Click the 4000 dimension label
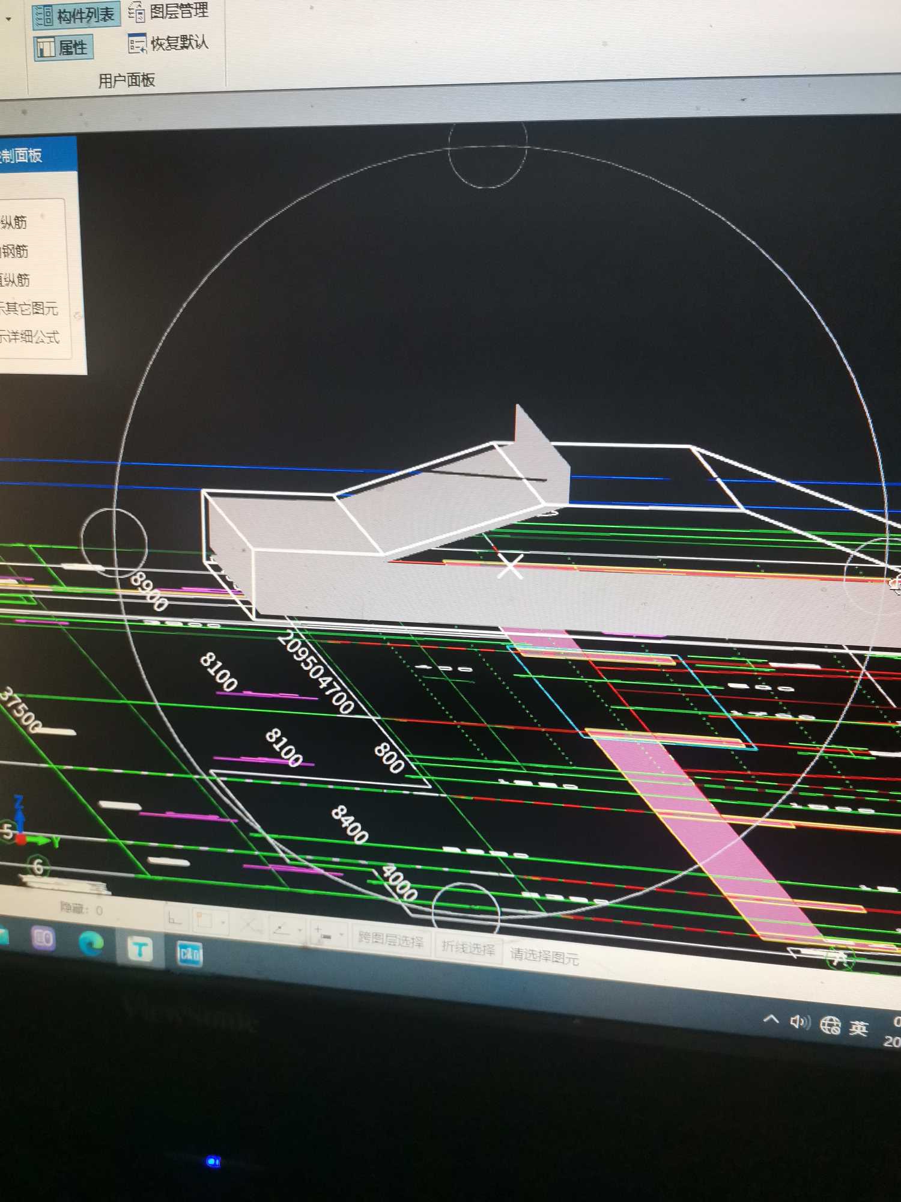 tap(399, 883)
